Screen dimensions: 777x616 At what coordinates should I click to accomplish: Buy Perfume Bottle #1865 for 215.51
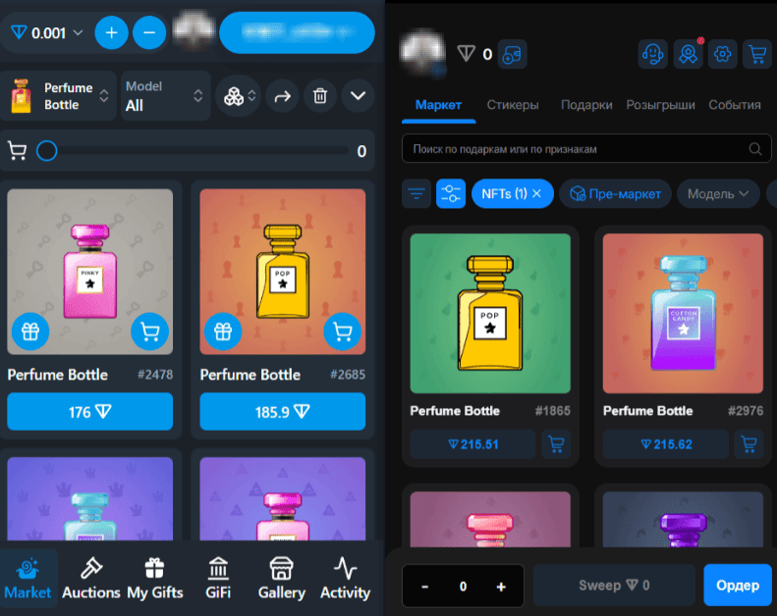pos(473,444)
